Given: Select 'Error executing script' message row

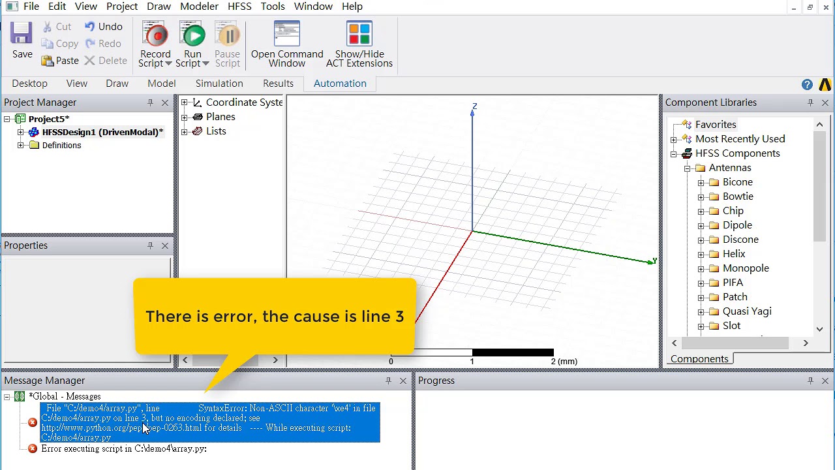Looking at the screenshot, I should pyautogui.click(x=124, y=449).
